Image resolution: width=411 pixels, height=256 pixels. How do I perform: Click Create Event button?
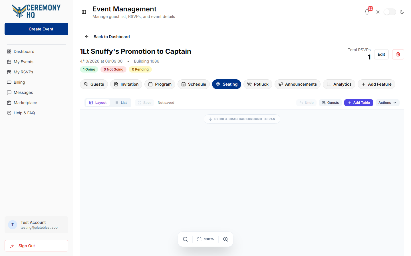[36, 29]
